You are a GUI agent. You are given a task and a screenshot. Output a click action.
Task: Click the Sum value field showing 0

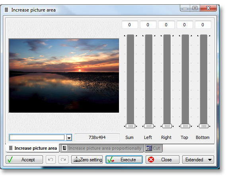tap(130, 25)
